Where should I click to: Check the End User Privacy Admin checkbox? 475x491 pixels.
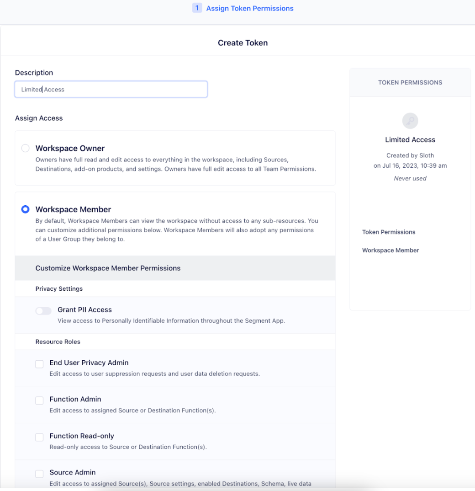(39, 364)
